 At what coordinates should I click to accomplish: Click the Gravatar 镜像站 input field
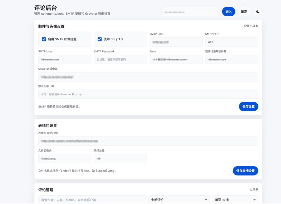[x=148, y=77]
